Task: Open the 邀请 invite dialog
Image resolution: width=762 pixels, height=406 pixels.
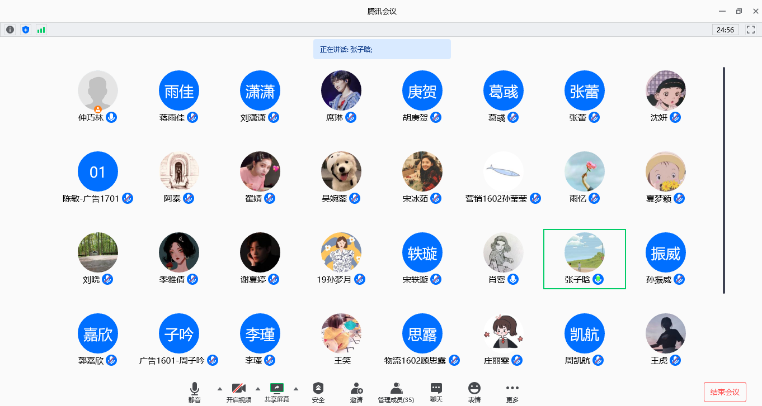Action: (356, 392)
